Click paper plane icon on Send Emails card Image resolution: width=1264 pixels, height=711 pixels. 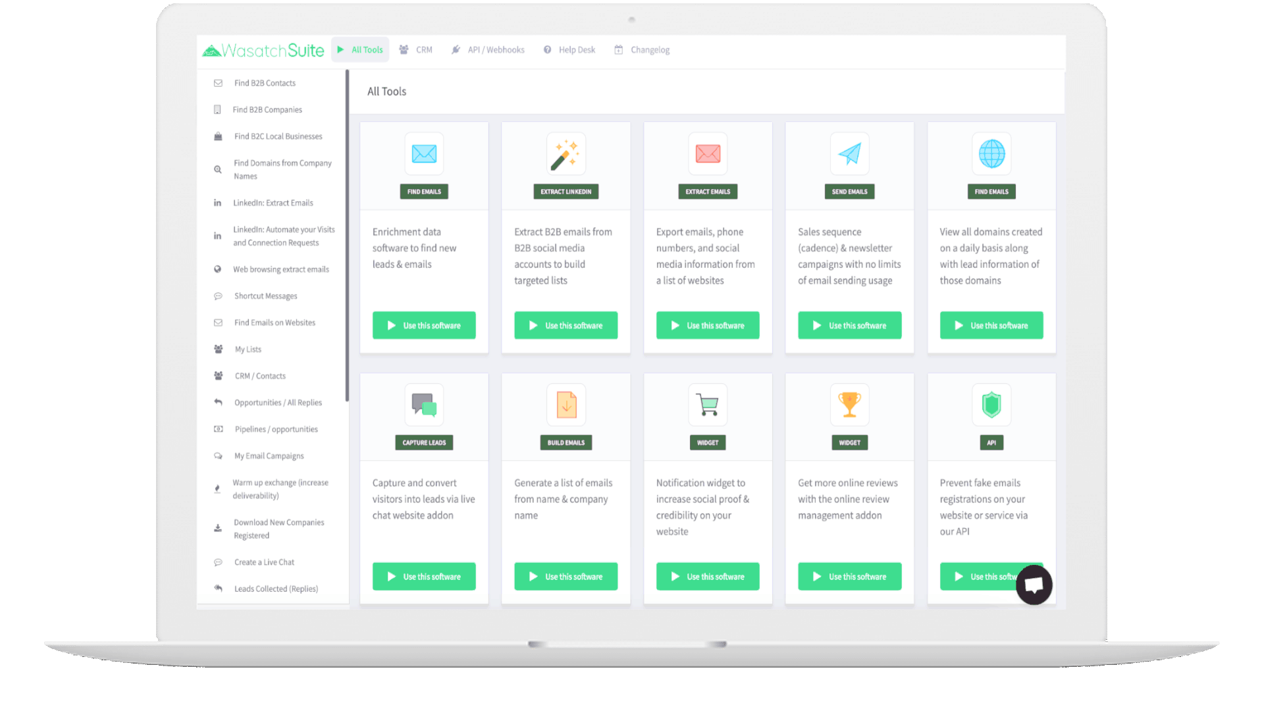[850, 154]
